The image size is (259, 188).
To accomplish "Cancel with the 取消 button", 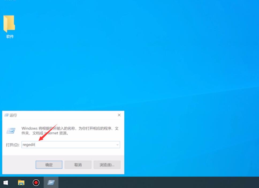I will 78,165.
